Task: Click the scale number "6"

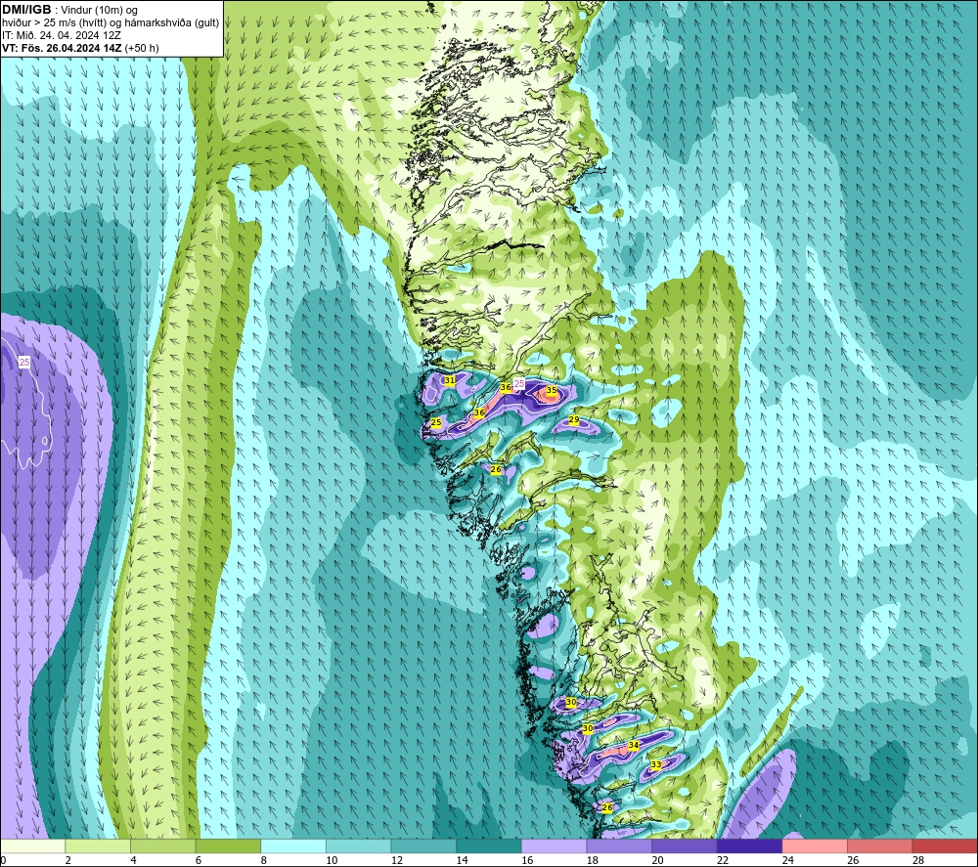Action: pos(199,860)
